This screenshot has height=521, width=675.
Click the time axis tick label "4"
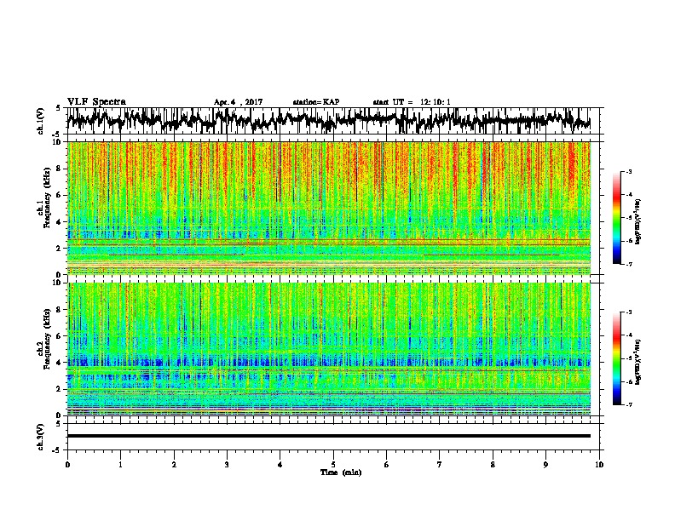pyautogui.click(x=280, y=465)
